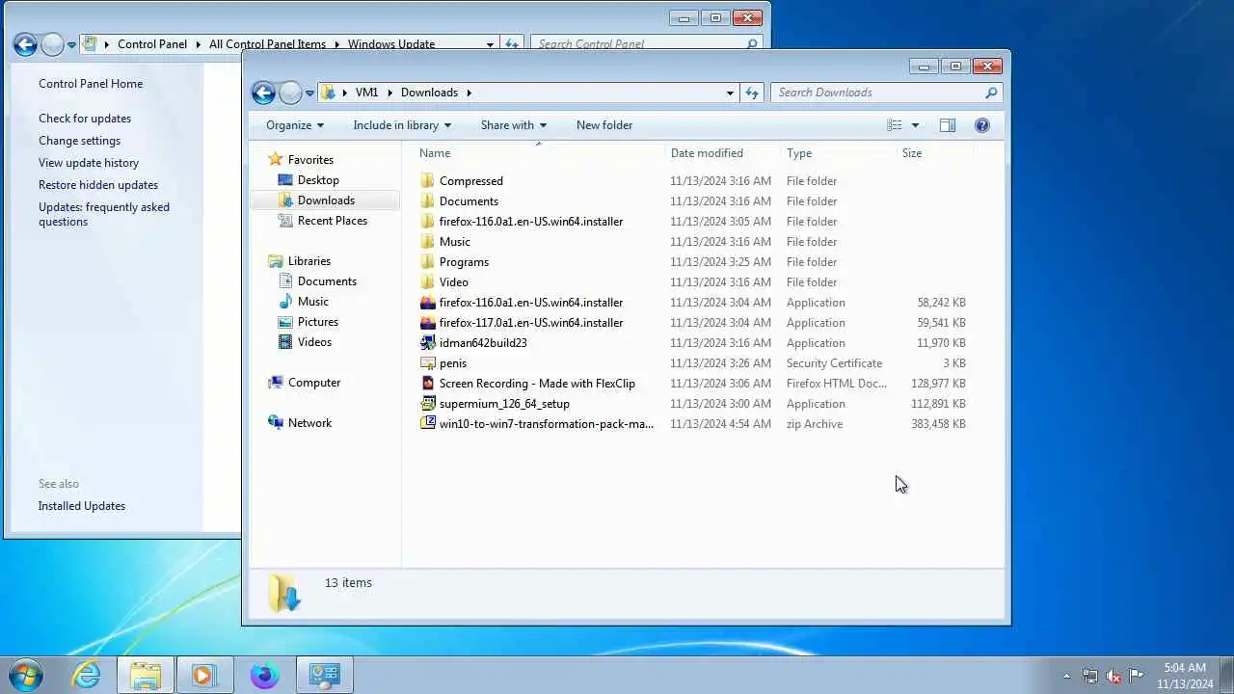Click Change settings in Windows Update
This screenshot has width=1234, height=694.
pyautogui.click(x=79, y=141)
